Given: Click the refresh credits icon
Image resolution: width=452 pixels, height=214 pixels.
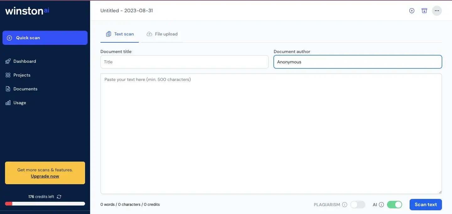Looking at the screenshot, I should [x=59, y=197].
